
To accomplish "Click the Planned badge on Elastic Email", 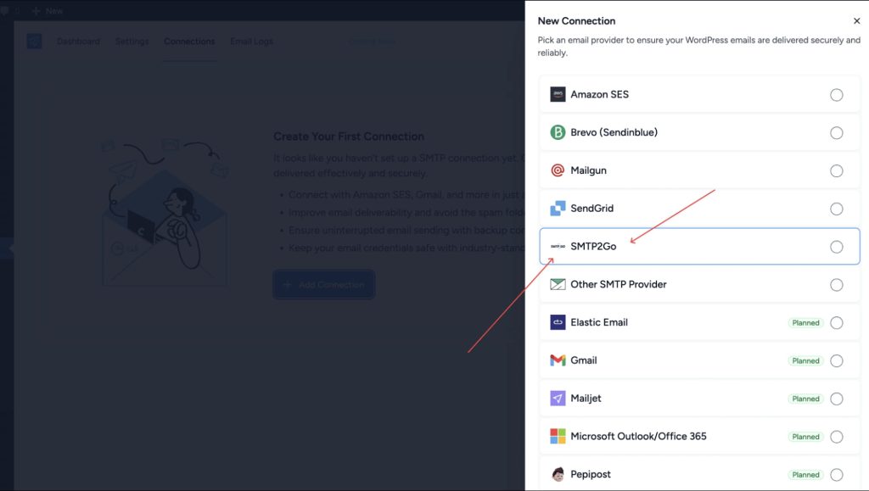I will (x=805, y=323).
